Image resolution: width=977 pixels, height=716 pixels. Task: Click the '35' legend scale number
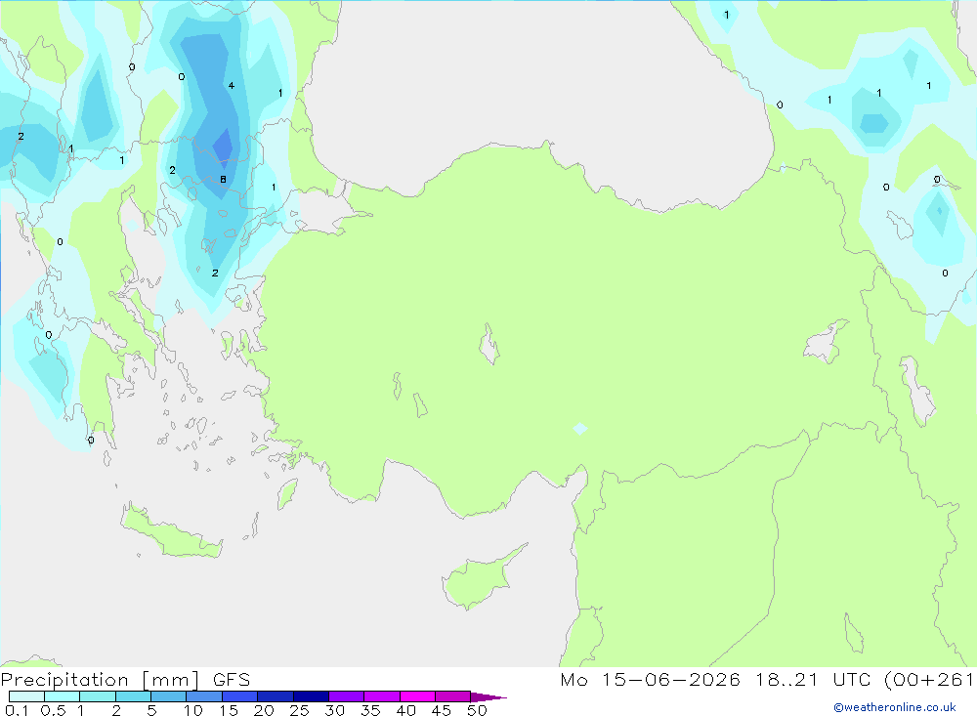point(370,710)
